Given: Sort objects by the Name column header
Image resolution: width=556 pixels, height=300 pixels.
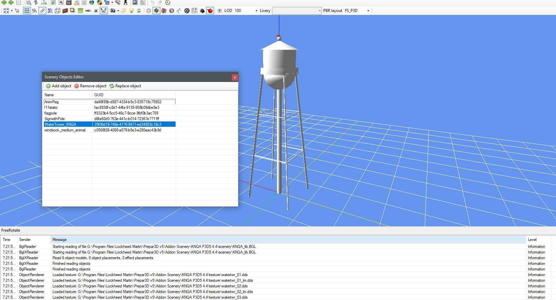Looking at the screenshot, I should (68, 95).
